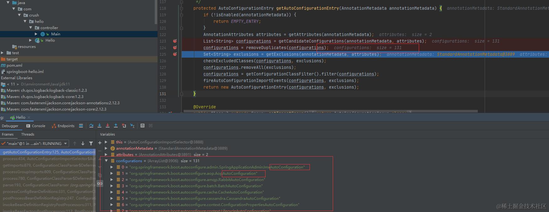549x212 pixels.
Task: Toggle the code fold marker on line 131
Action: pyautogui.click(x=181, y=94)
